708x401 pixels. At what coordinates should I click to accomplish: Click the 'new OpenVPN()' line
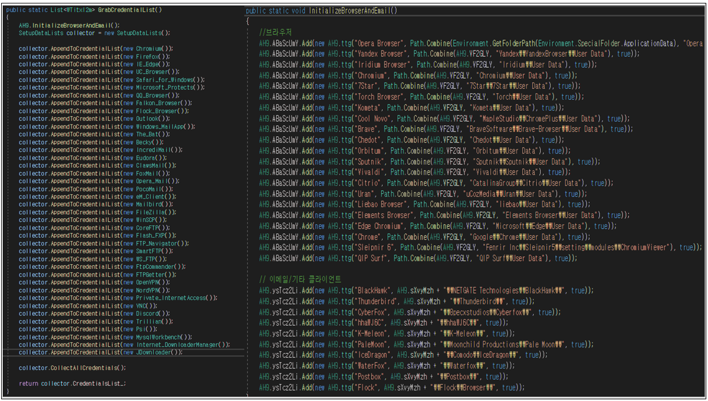tap(94, 282)
